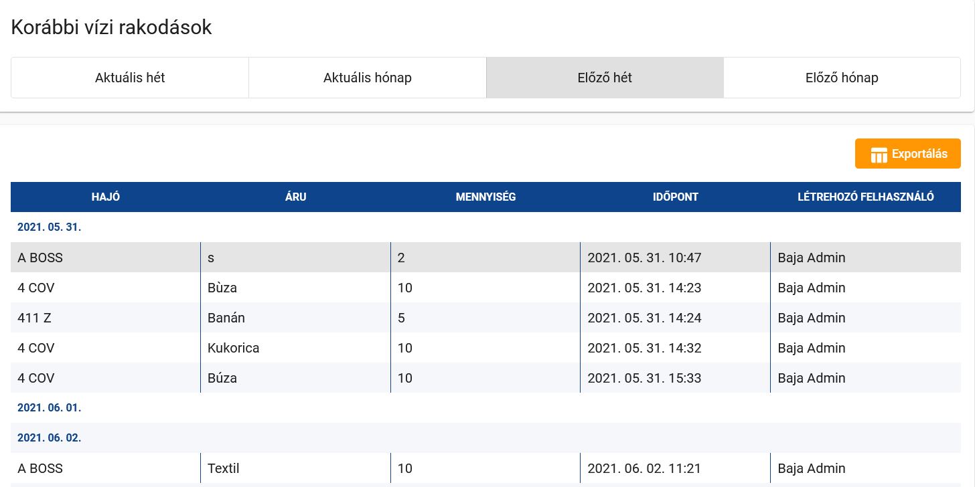
Task: Toggle the 2021. 06. 02. date group
Action: (x=50, y=438)
